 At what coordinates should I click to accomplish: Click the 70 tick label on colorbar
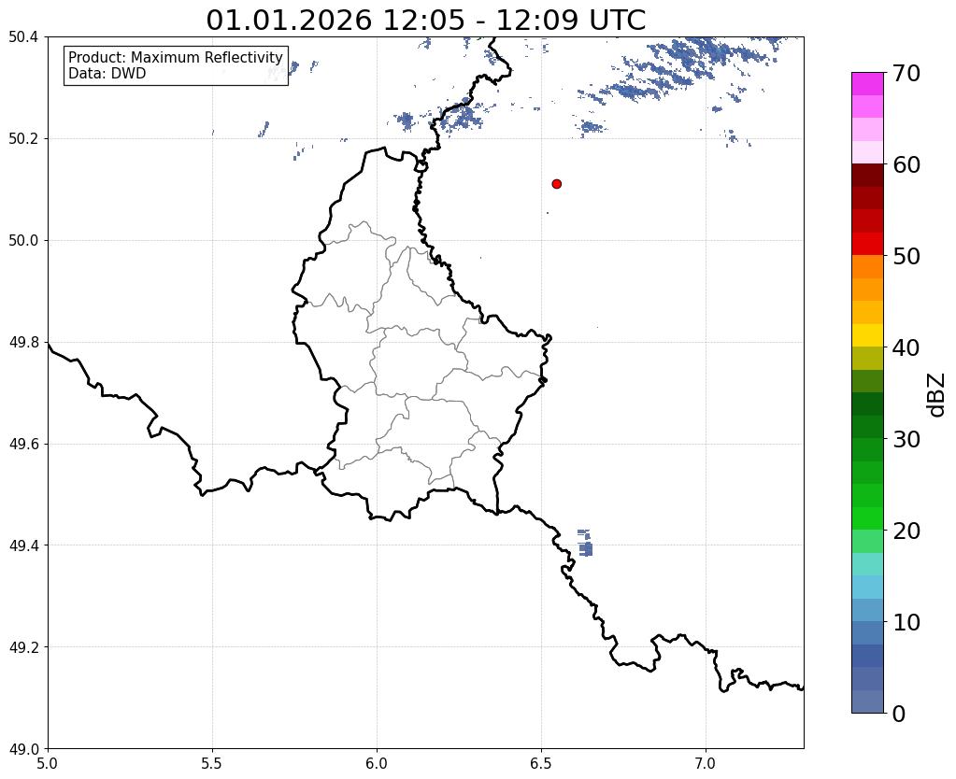click(906, 73)
